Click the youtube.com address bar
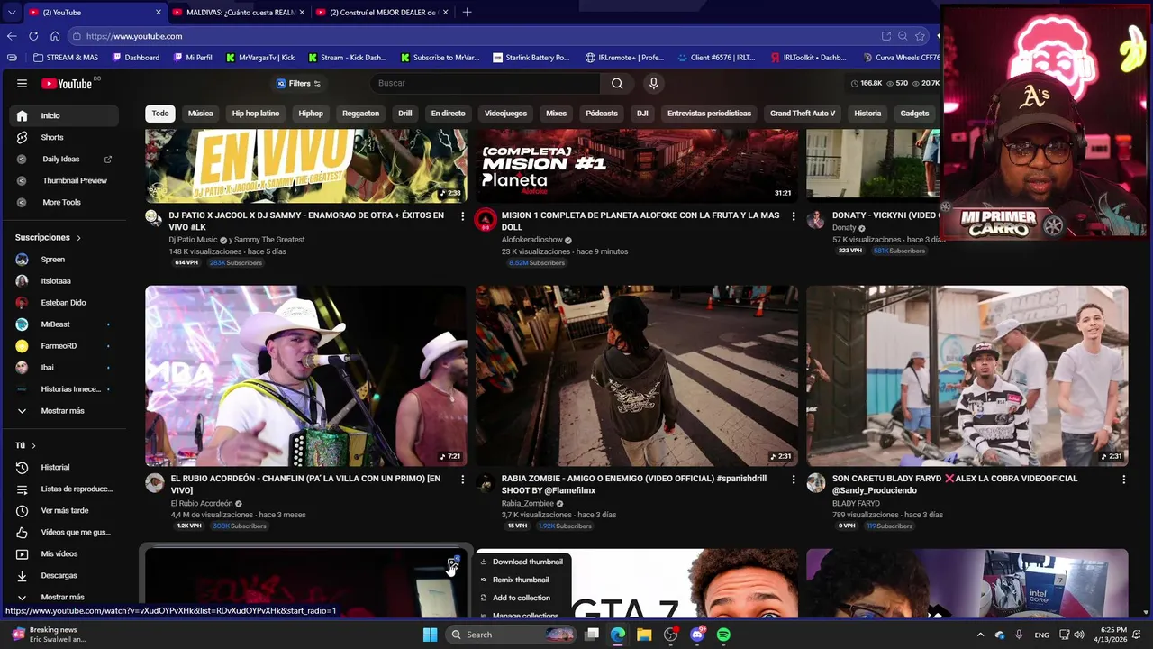This screenshot has width=1153, height=649. 477,36
